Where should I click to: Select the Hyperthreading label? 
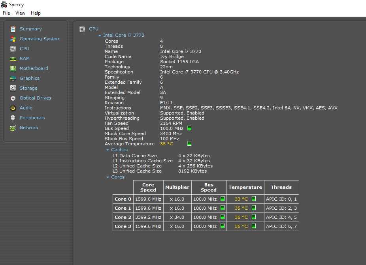[122, 118]
